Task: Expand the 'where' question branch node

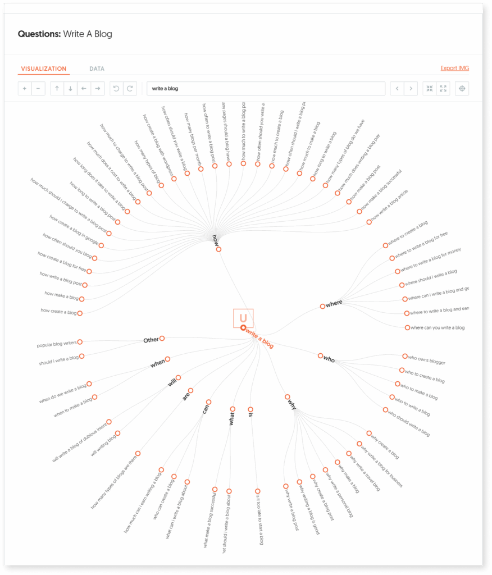Action: (321, 305)
